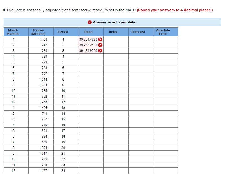Click the empty Trend cell for period 5

(91, 62)
